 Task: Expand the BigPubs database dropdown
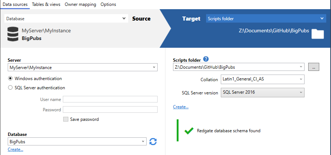pyautogui.click(x=77, y=142)
